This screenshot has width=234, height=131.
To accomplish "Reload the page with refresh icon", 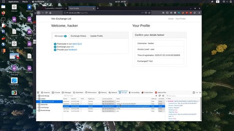I will pos(46,13).
